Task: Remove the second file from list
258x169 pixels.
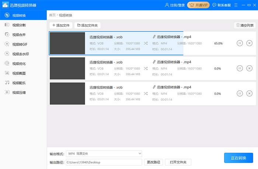Action: (249, 68)
